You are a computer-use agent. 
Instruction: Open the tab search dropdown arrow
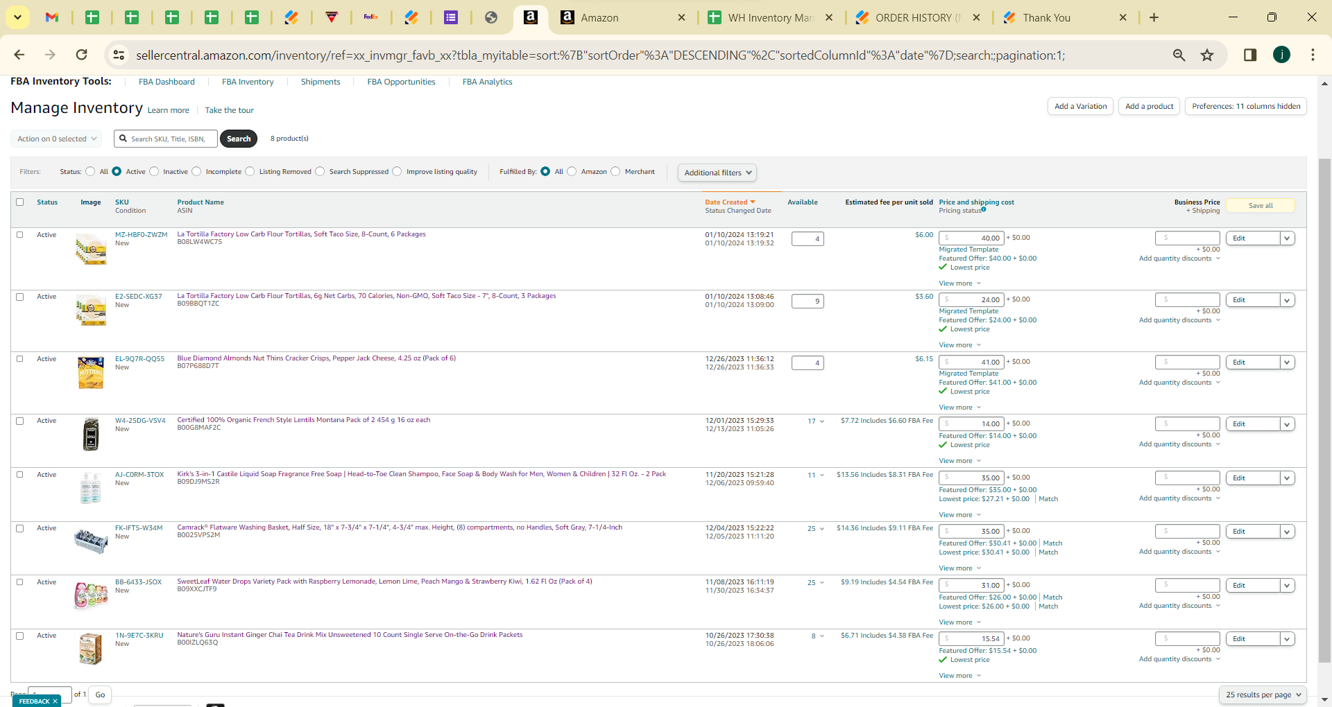coord(17,17)
